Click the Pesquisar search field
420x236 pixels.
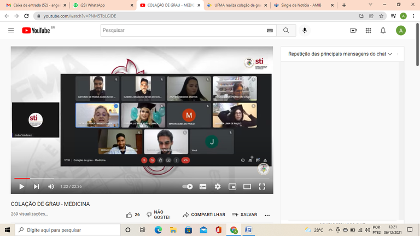click(x=186, y=31)
